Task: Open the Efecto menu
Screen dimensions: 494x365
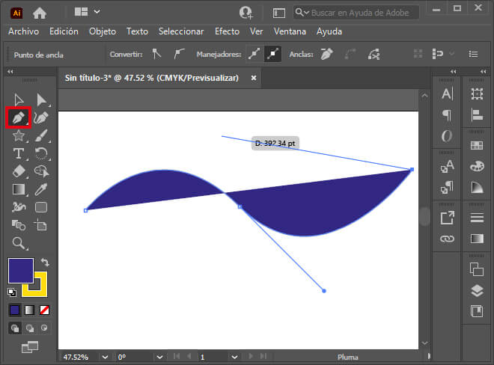Action: 227,31
